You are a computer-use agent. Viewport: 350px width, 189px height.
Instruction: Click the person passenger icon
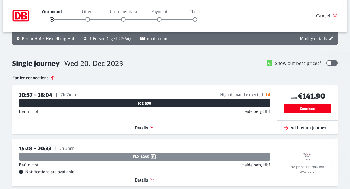click(85, 39)
